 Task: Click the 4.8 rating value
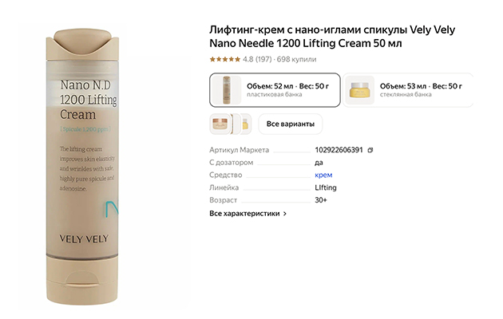pos(248,59)
